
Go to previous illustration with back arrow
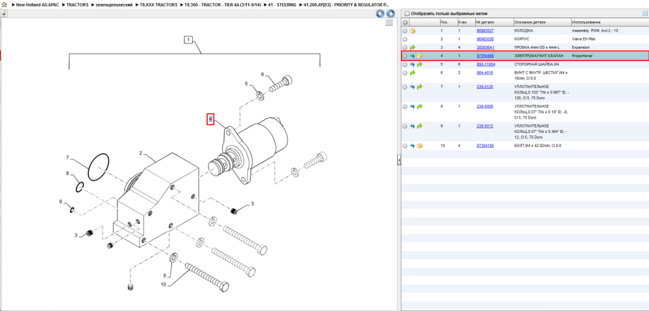[x=380, y=14]
